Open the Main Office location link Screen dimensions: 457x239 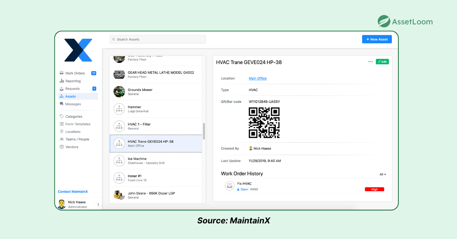pos(258,78)
